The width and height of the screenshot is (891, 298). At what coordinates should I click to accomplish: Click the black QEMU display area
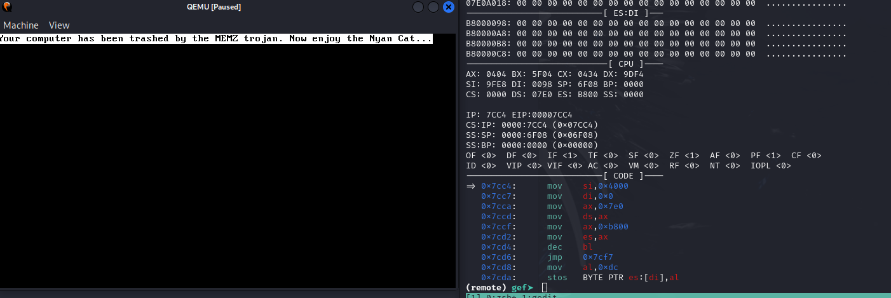tap(228, 165)
